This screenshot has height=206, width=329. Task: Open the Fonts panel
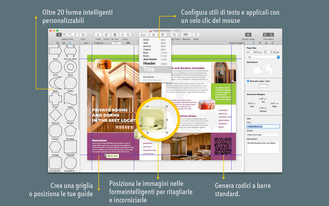click(x=98, y=35)
